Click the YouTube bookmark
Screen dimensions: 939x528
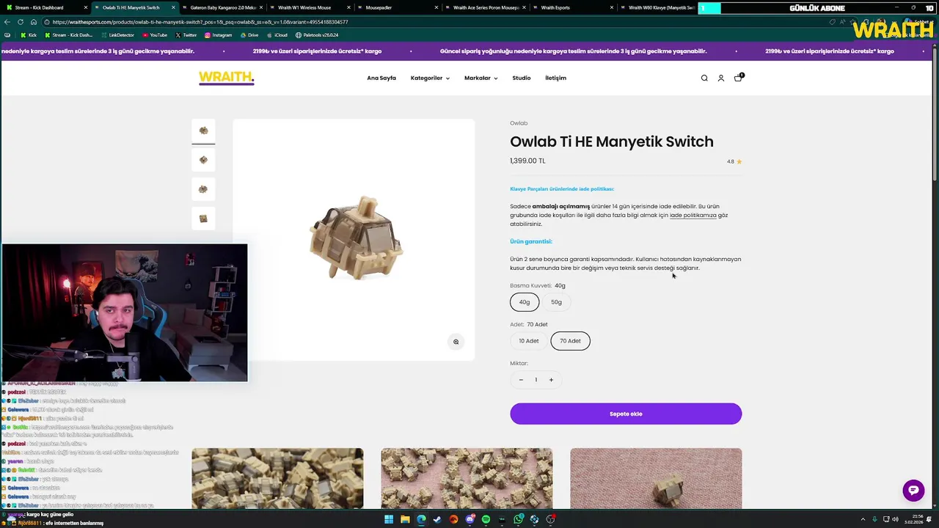(155, 35)
